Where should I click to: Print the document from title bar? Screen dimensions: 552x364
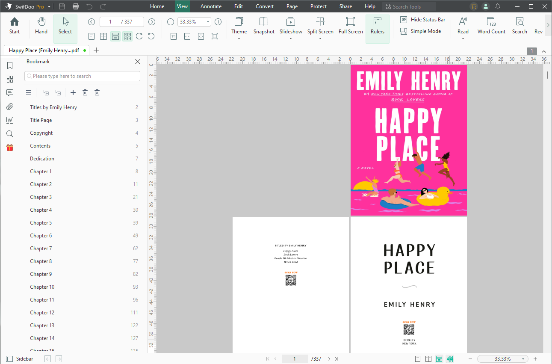pyautogui.click(x=76, y=6)
